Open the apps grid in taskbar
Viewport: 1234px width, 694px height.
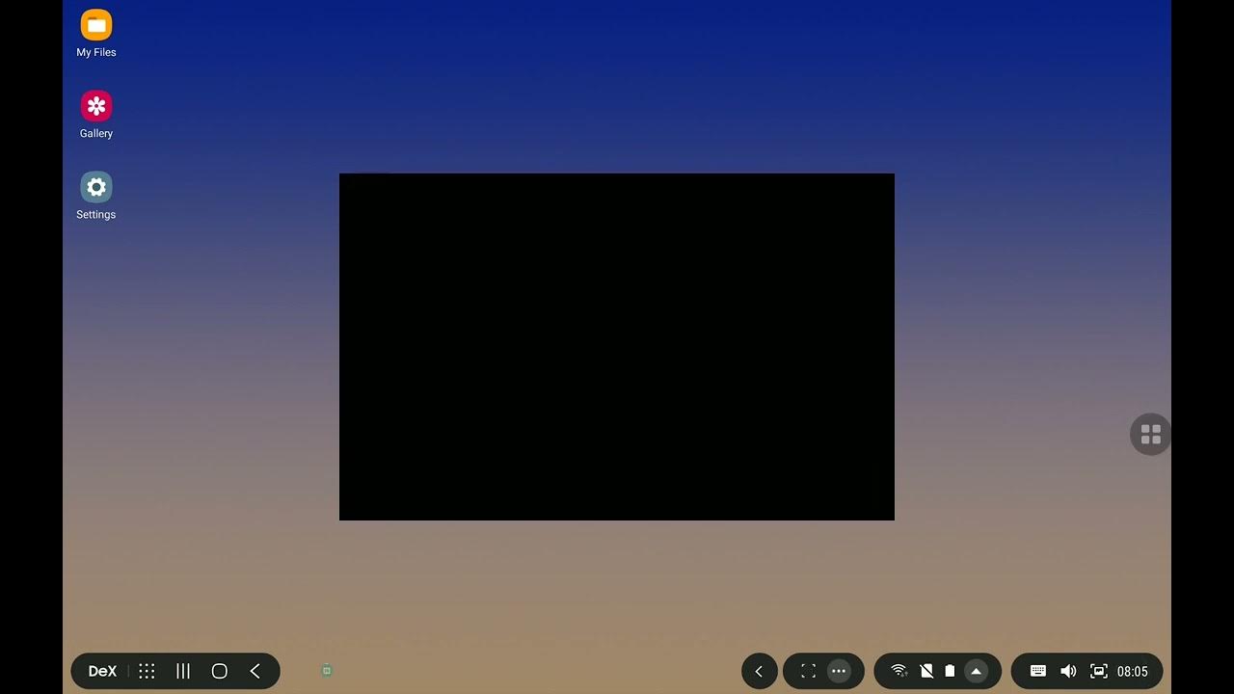(x=147, y=671)
